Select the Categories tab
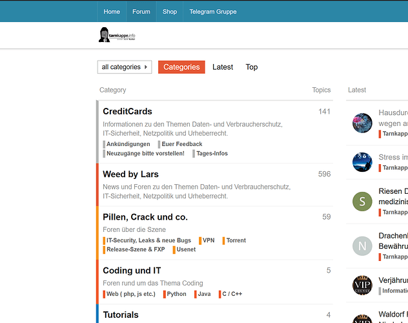 pos(181,67)
